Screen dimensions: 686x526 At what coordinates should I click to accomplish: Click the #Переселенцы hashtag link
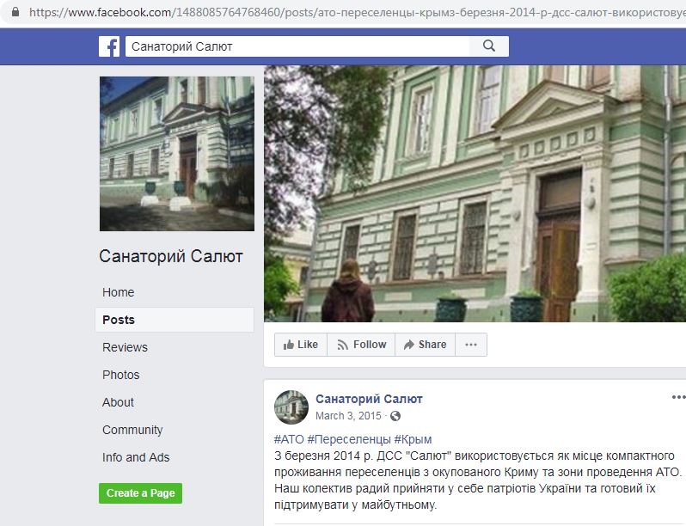tap(349, 439)
